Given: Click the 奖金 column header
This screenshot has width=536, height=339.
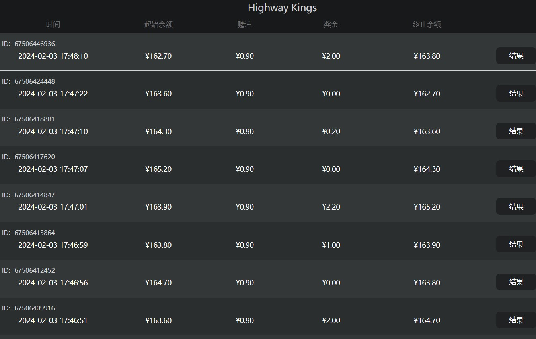Looking at the screenshot, I should 331,25.
